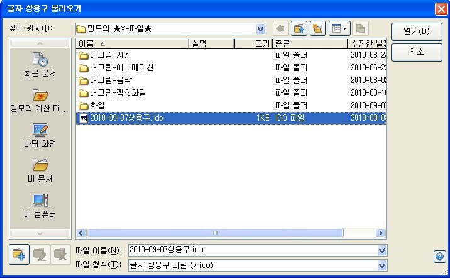Click the folder icon of 내그림-음악

click(x=84, y=81)
